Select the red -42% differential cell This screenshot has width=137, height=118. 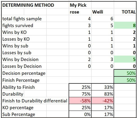(103, 101)
